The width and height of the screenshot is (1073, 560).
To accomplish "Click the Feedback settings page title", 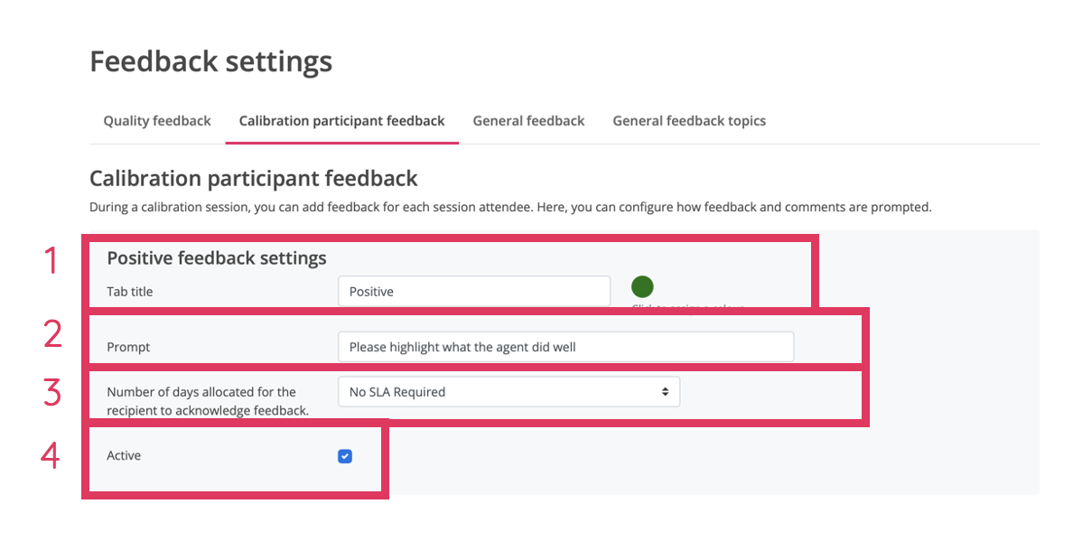I will pos(210,61).
